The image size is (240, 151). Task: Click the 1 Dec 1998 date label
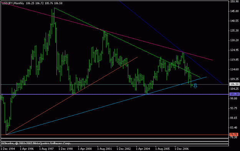point(66,149)
